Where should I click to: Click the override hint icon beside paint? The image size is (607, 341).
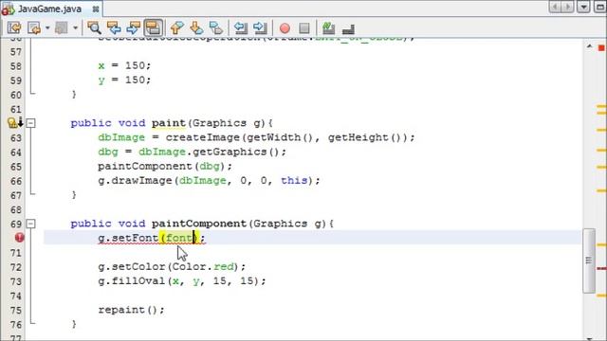pos(15,123)
